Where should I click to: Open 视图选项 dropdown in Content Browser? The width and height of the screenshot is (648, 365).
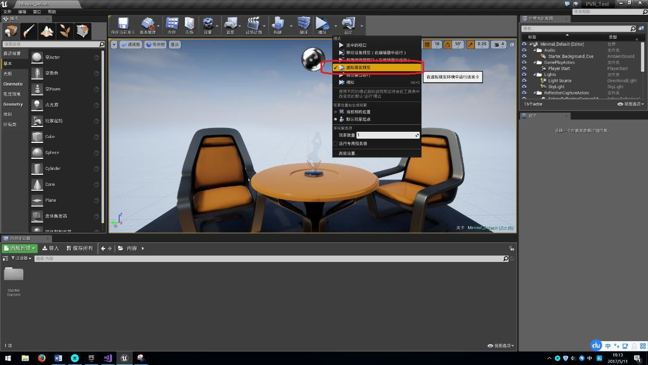tap(500, 346)
